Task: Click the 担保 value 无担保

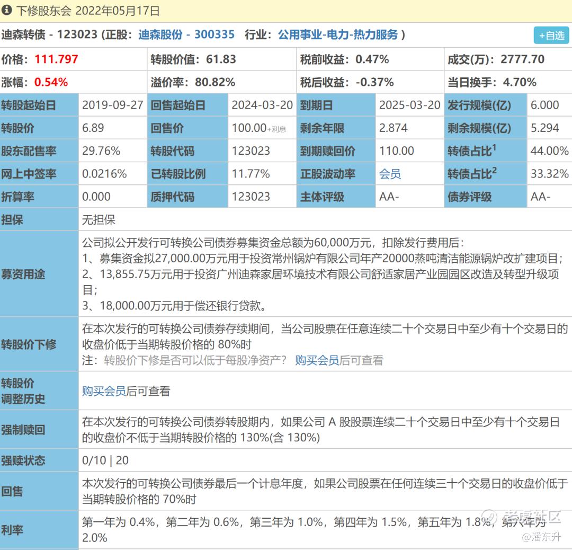Action: coord(99,220)
